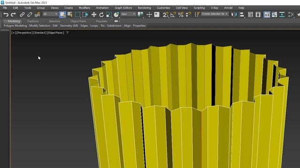Open the Animation menu
This screenshot has width=300, height=168.
pos(102,8)
